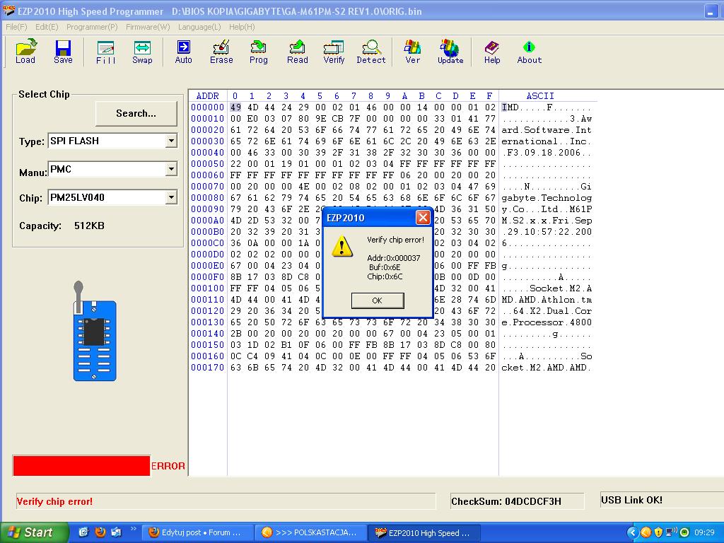Click the 'Addr:0x000037' line in the dialog
The image size is (724, 543).
(393, 258)
